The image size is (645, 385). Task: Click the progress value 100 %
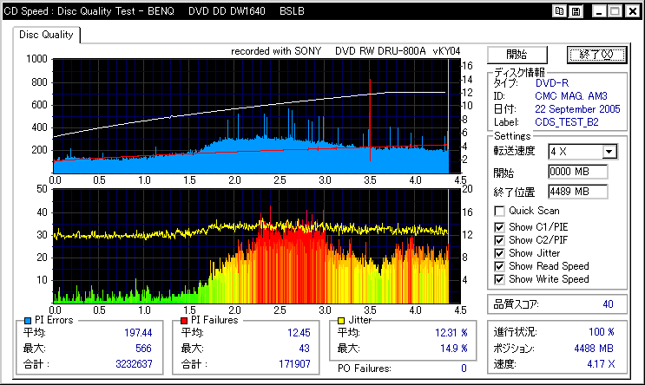click(602, 332)
